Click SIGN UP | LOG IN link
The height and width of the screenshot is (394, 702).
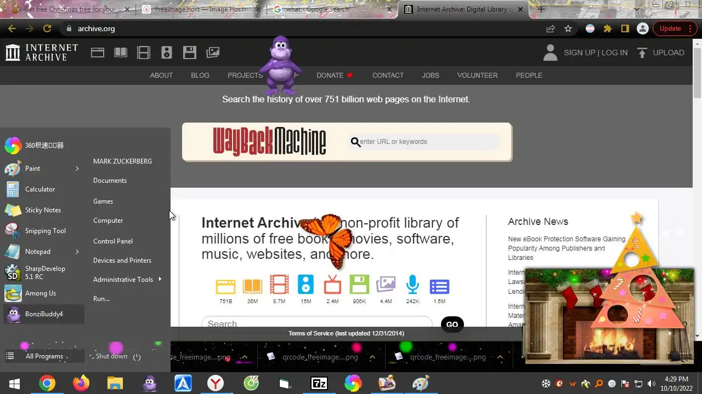[x=596, y=53]
